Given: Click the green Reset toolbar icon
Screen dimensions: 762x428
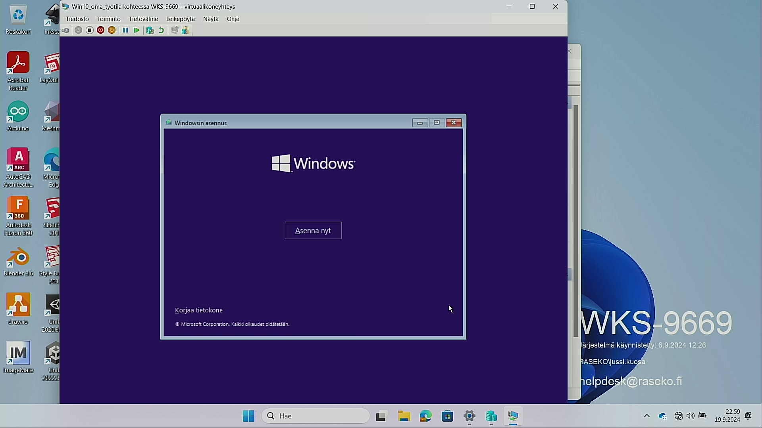Looking at the screenshot, I should [137, 31].
